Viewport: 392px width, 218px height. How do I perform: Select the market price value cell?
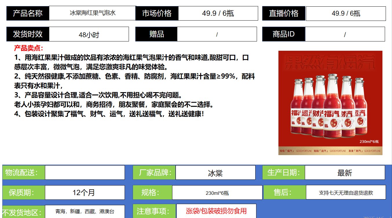click(218, 13)
